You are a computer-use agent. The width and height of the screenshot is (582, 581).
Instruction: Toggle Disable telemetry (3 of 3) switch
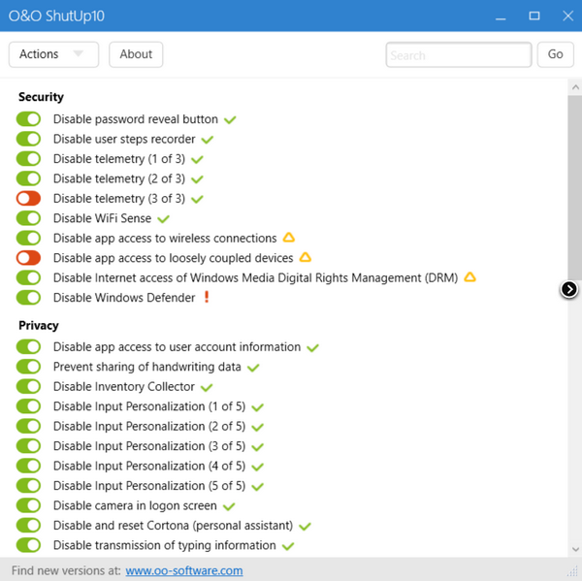(x=29, y=199)
